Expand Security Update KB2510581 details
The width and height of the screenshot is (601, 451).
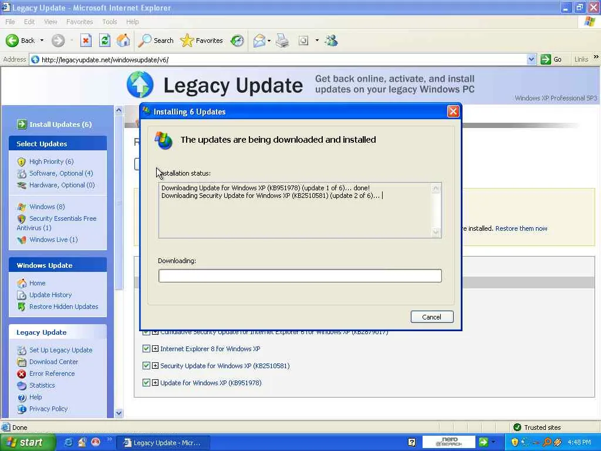click(155, 365)
